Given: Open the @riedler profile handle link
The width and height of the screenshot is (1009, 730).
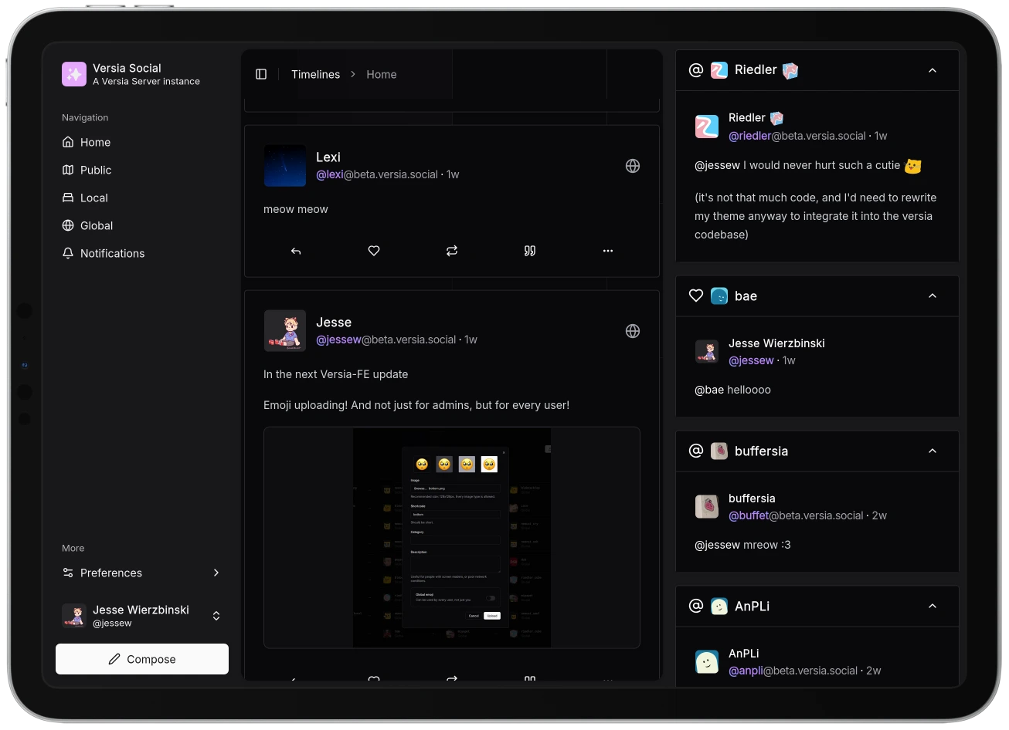Looking at the screenshot, I should tap(749, 136).
